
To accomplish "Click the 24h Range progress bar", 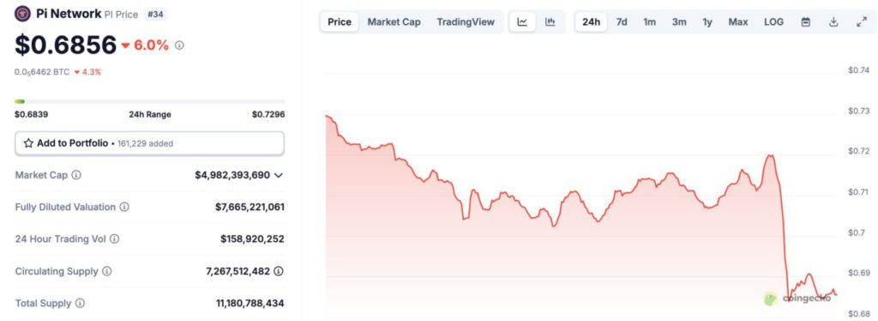I will [149, 101].
